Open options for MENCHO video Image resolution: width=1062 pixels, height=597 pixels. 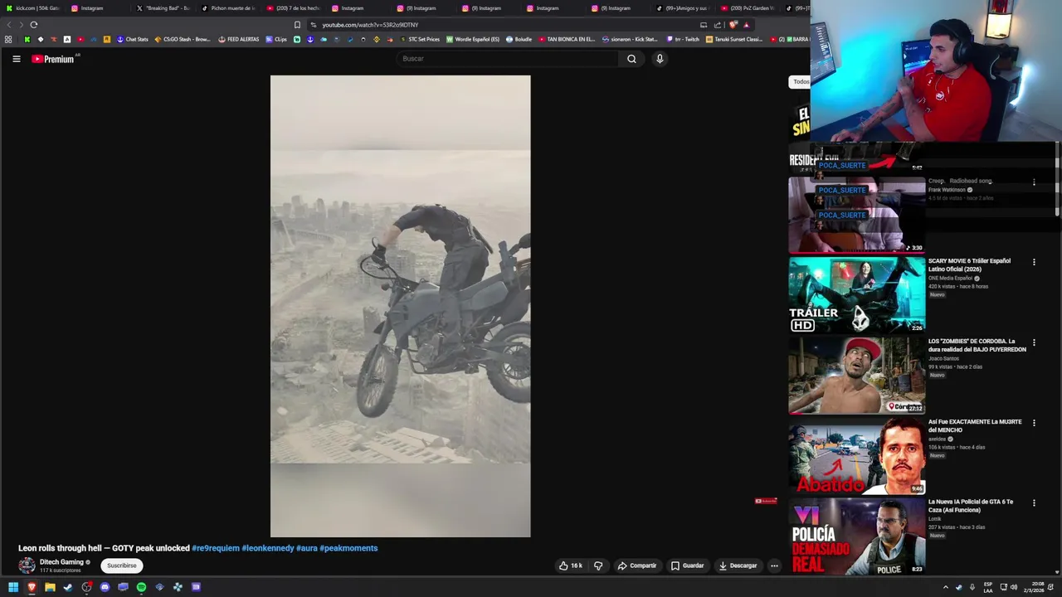(x=1034, y=423)
